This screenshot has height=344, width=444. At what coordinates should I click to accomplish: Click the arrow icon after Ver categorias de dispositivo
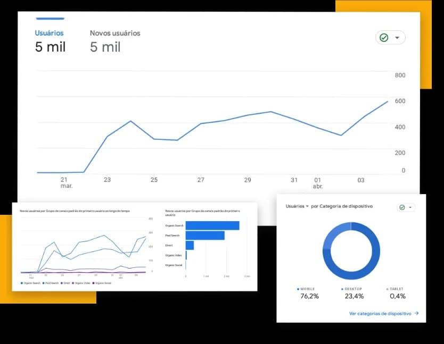click(416, 314)
